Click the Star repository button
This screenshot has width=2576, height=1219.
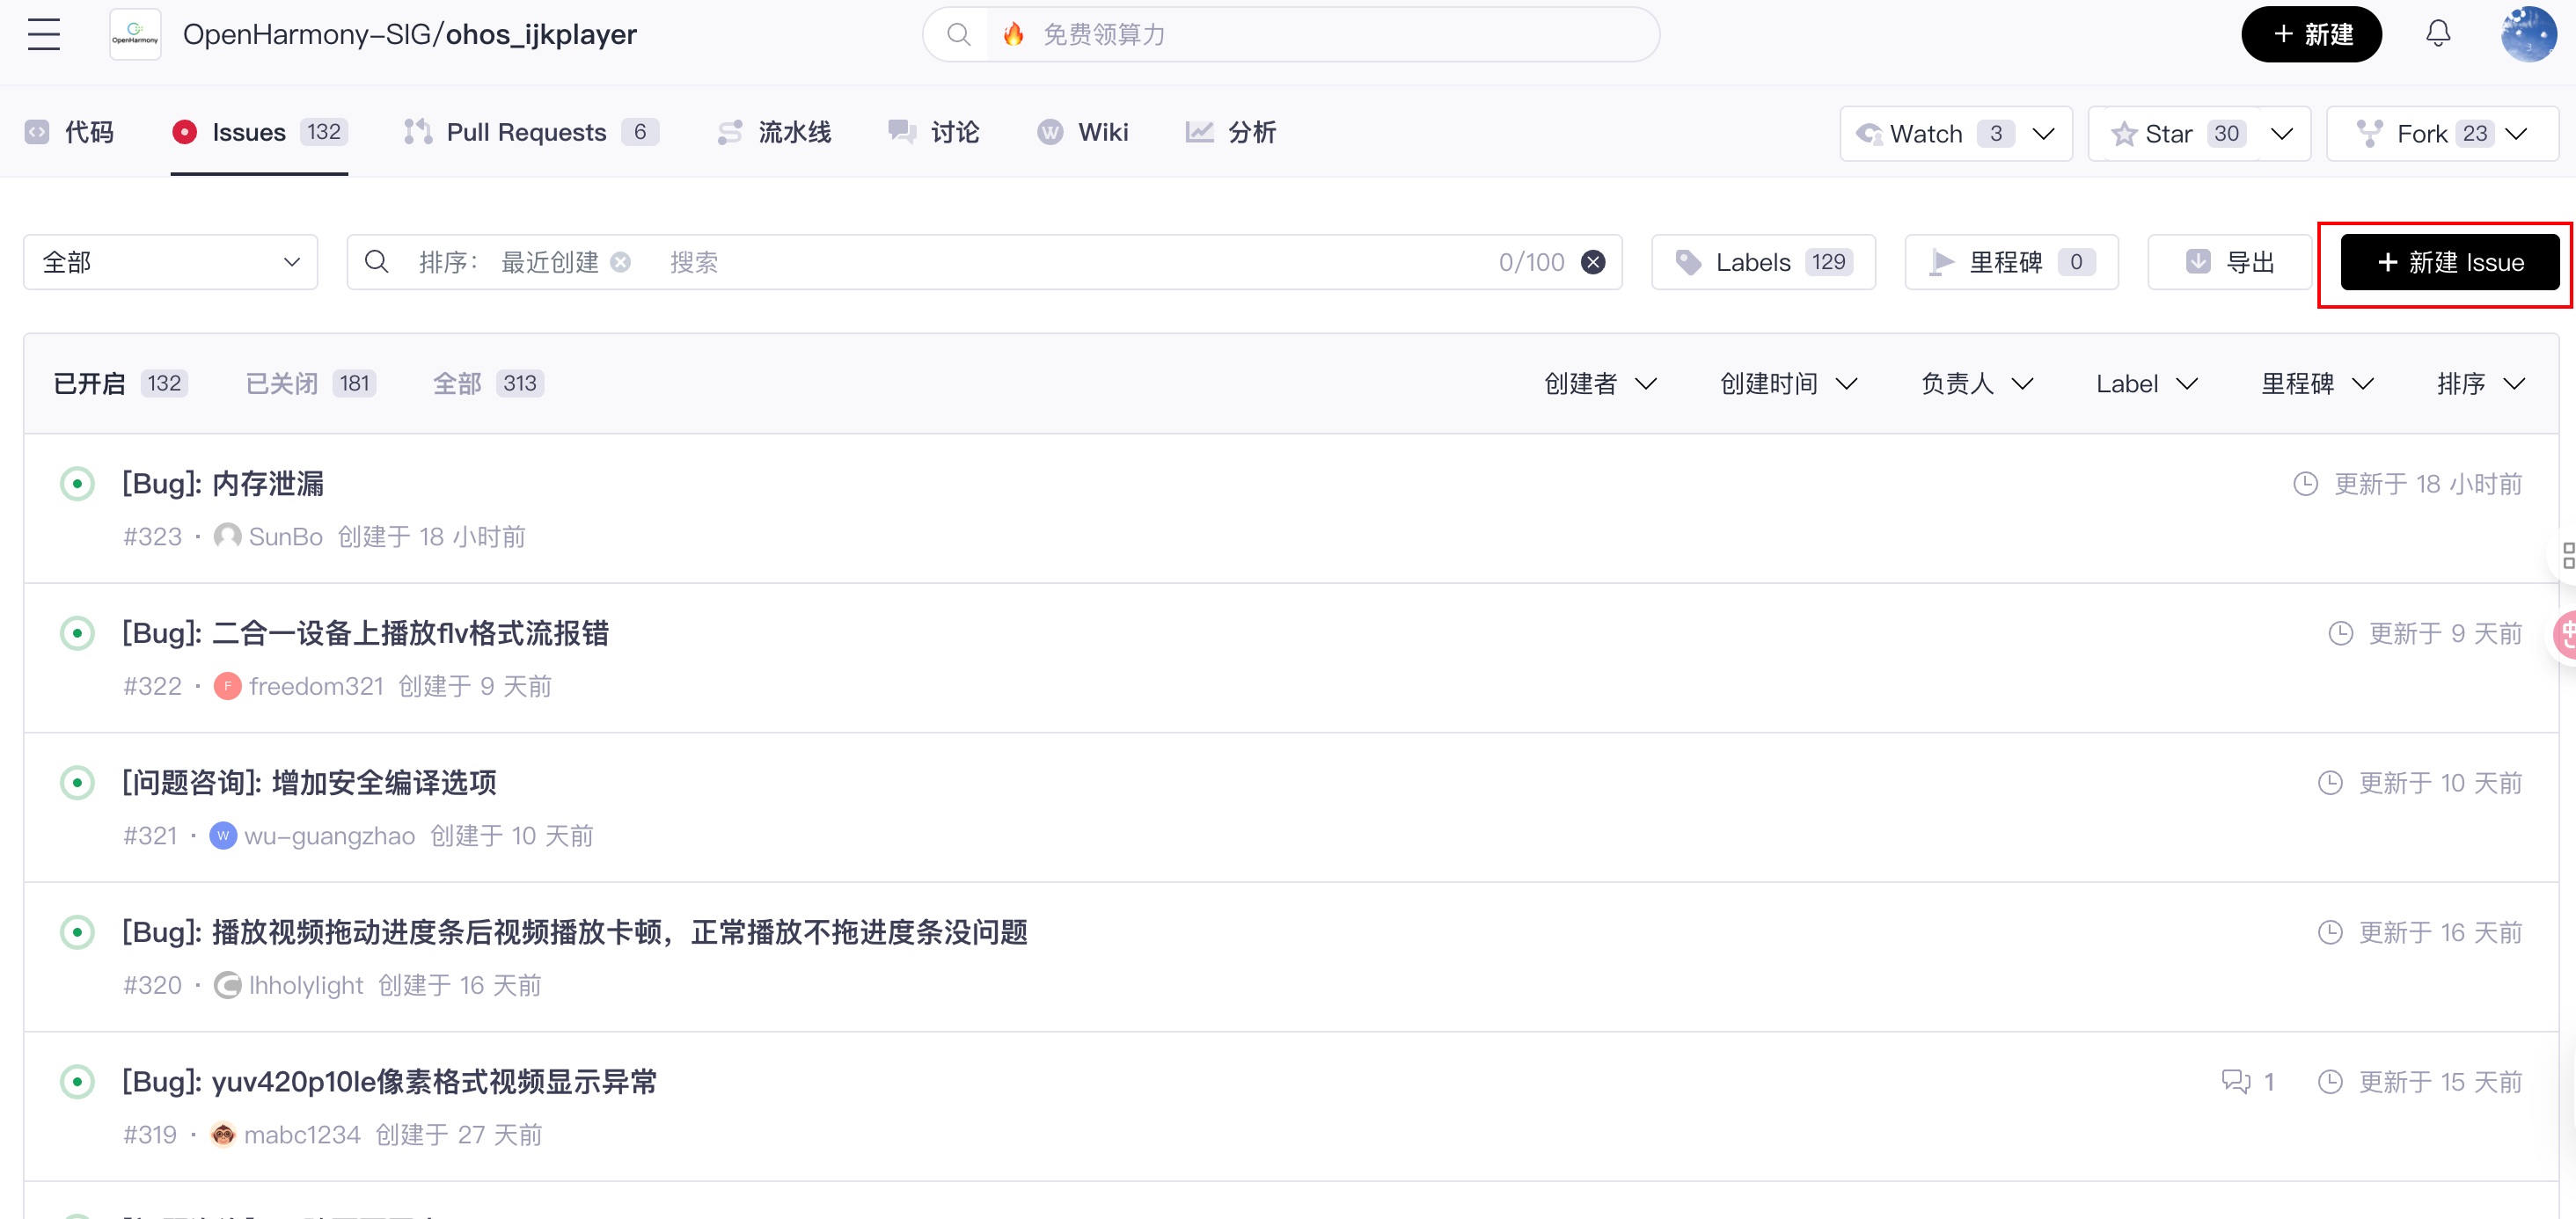pyautogui.click(x=2168, y=133)
